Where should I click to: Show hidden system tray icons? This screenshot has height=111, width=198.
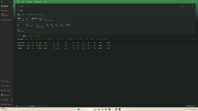(x=182, y=109)
